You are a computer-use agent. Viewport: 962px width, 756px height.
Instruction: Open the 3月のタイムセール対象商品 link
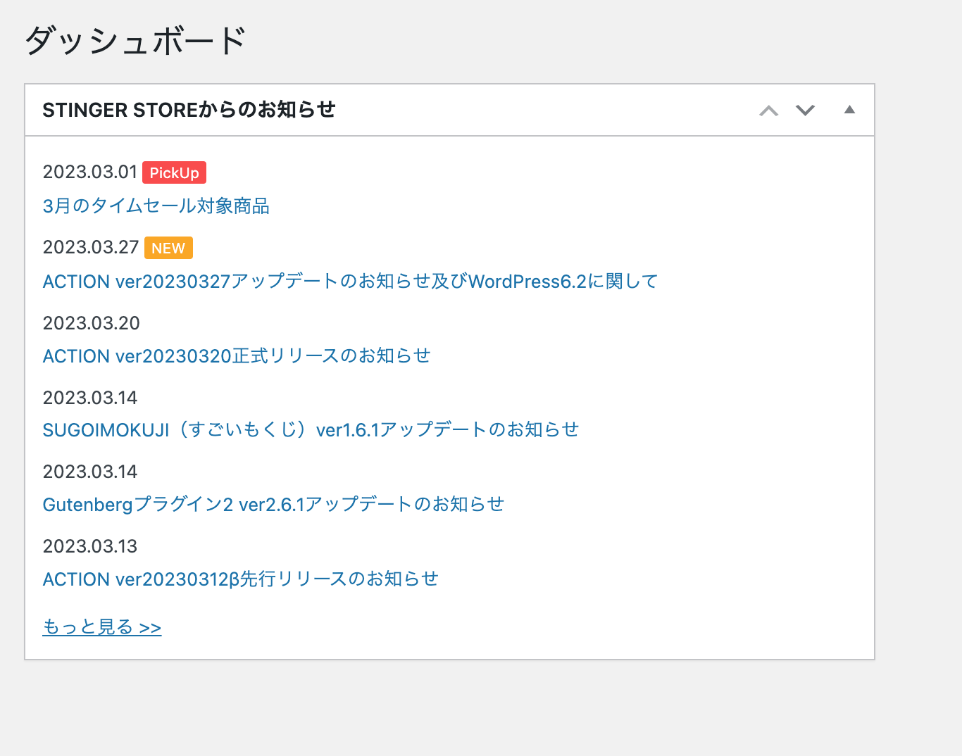pos(156,206)
